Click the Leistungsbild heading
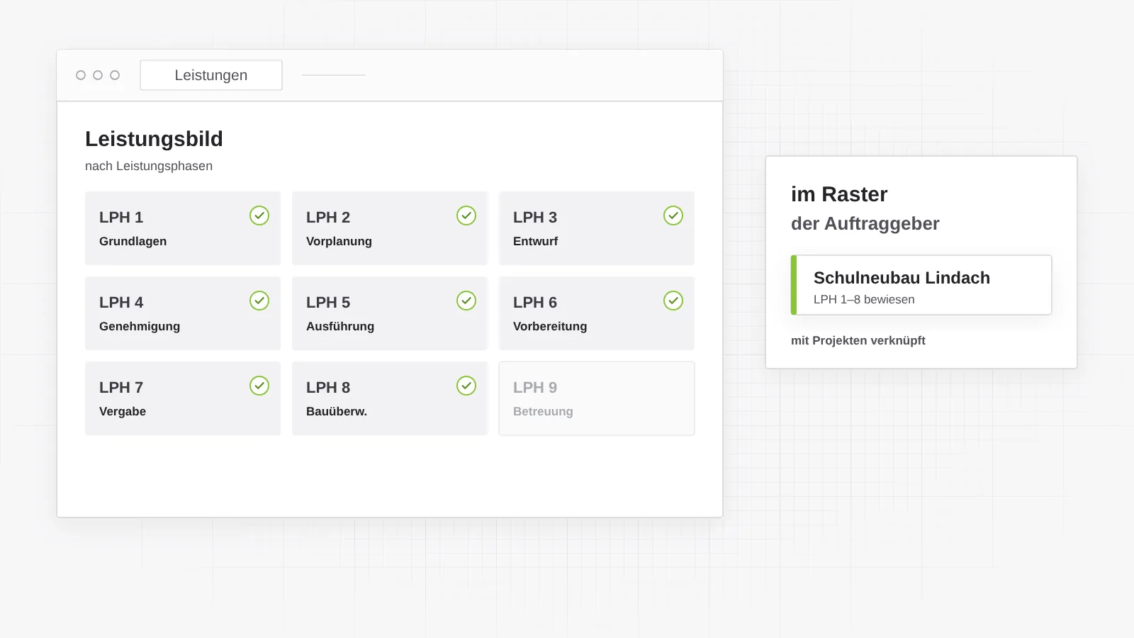Image resolution: width=1134 pixels, height=638 pixels. tap(154, 139)
